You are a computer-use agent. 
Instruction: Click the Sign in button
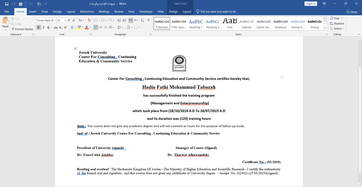click(x=311, y=4)
